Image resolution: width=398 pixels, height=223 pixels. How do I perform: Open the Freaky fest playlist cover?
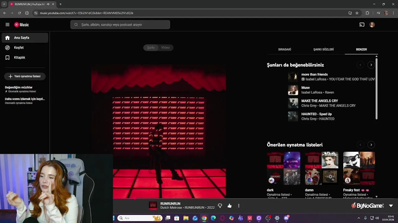pos(359,168)
